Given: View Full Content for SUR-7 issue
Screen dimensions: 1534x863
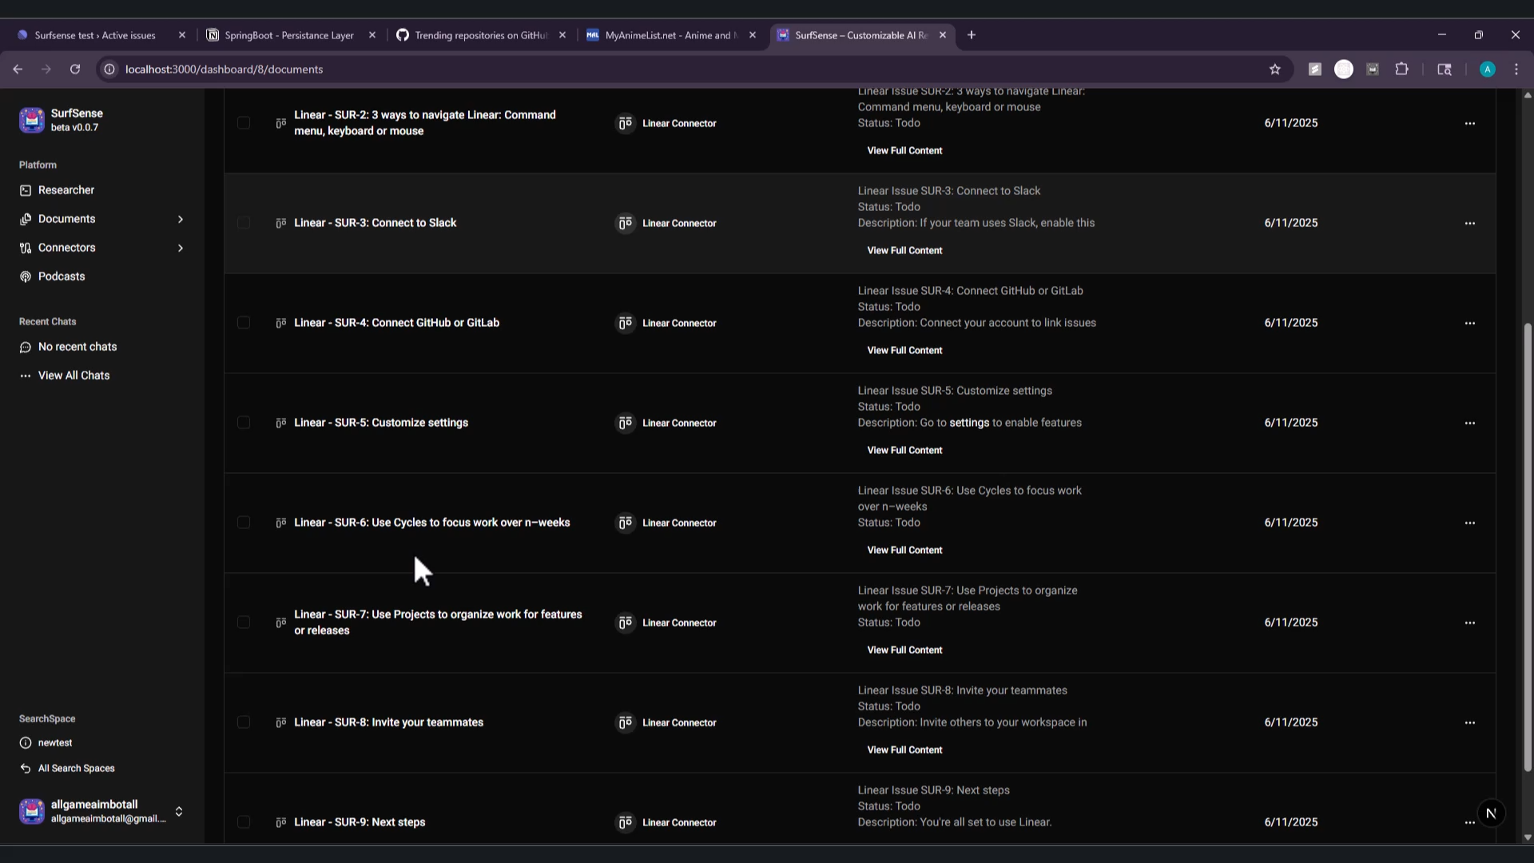Looking at the screenshot, I should point(904,650).
